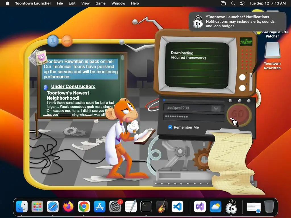Click the Remember Me label text
291x218 pixels.
pos(186,127)
